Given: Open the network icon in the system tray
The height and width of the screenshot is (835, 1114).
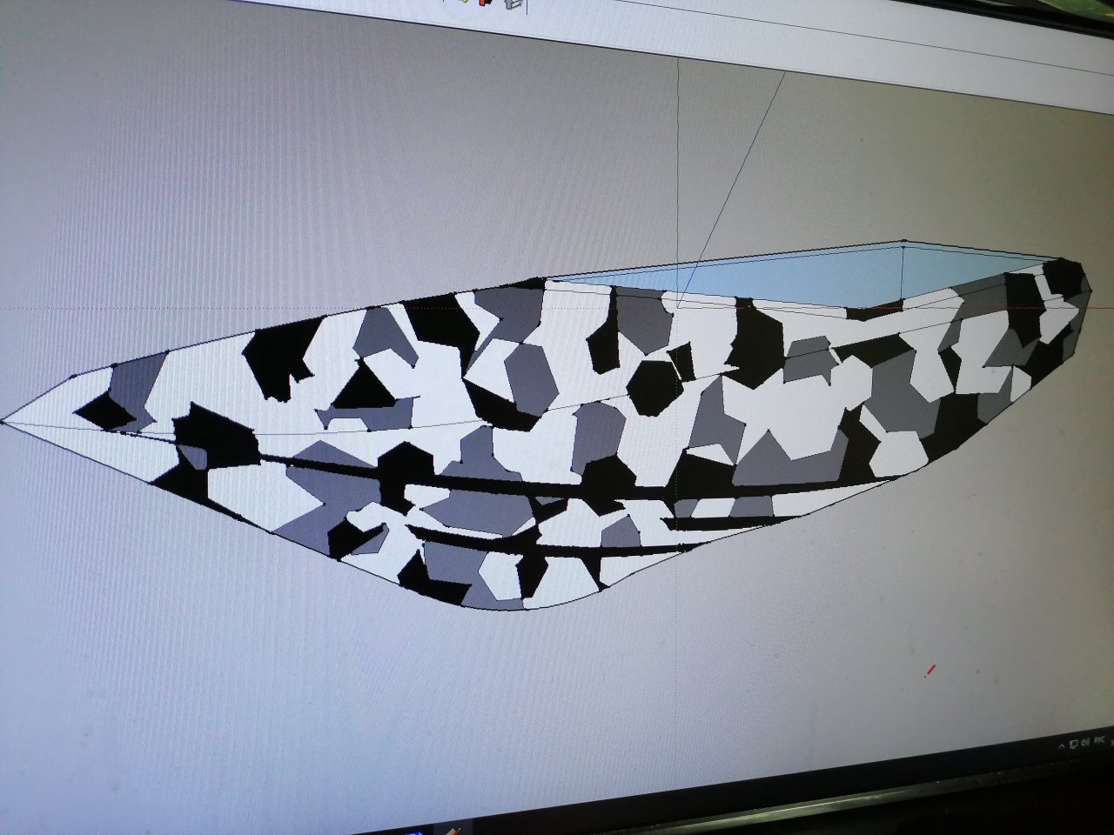Looking at the screenshot, I should coord(1074,744).
